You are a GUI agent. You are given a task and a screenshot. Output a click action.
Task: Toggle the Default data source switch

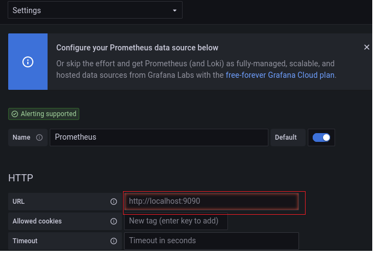pos(321,137)
